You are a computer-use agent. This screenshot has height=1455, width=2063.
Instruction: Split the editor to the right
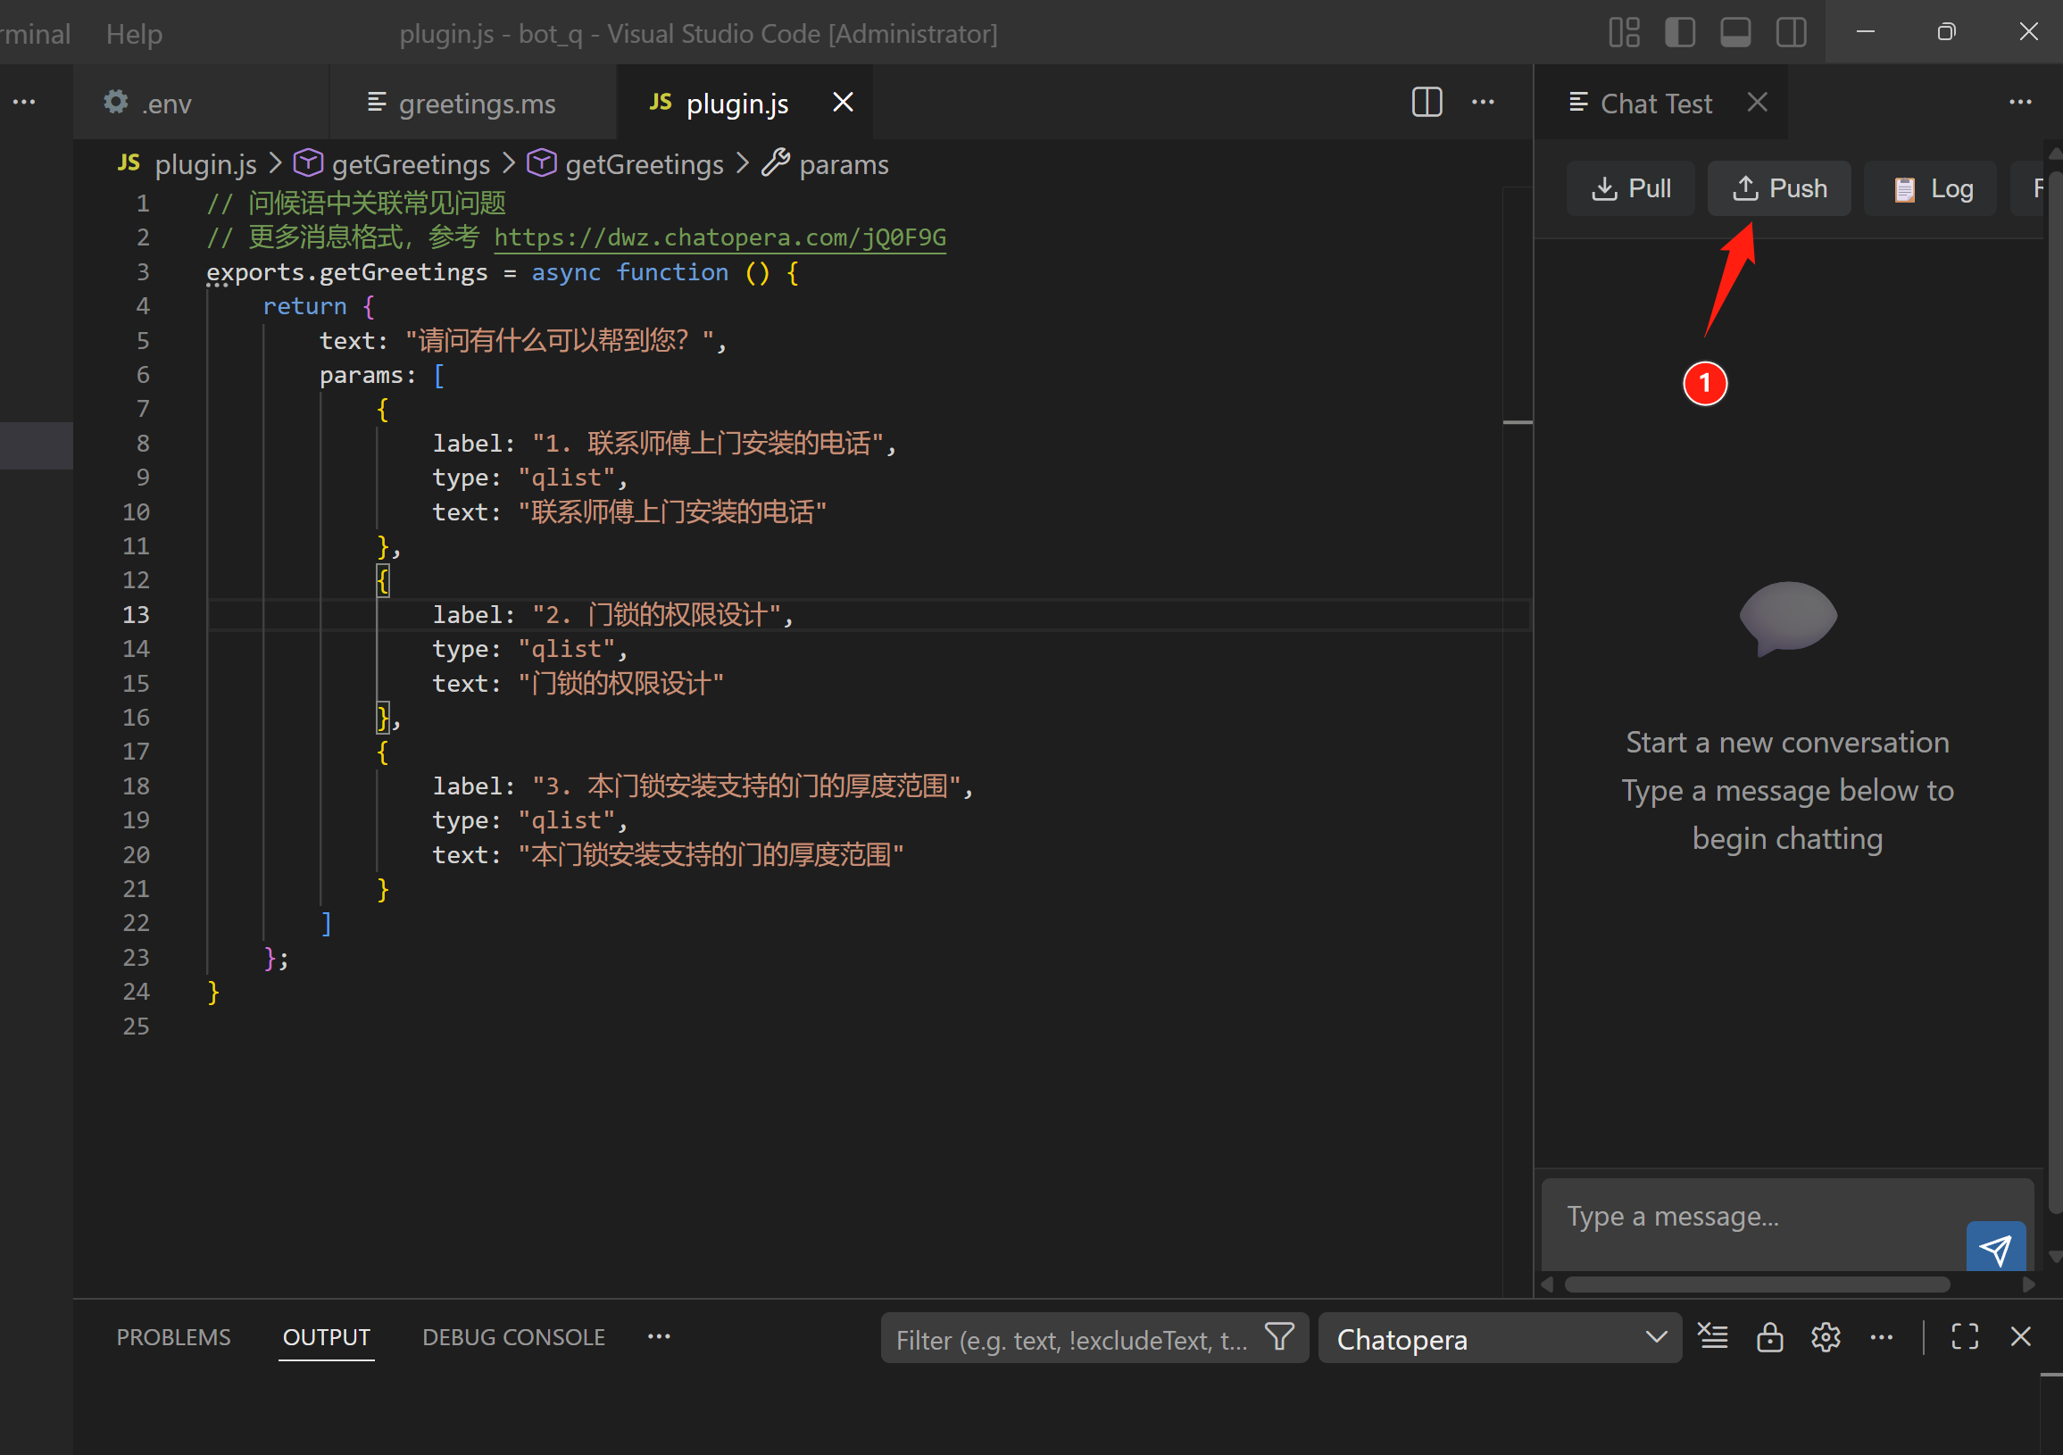(x=1427, y=103)
